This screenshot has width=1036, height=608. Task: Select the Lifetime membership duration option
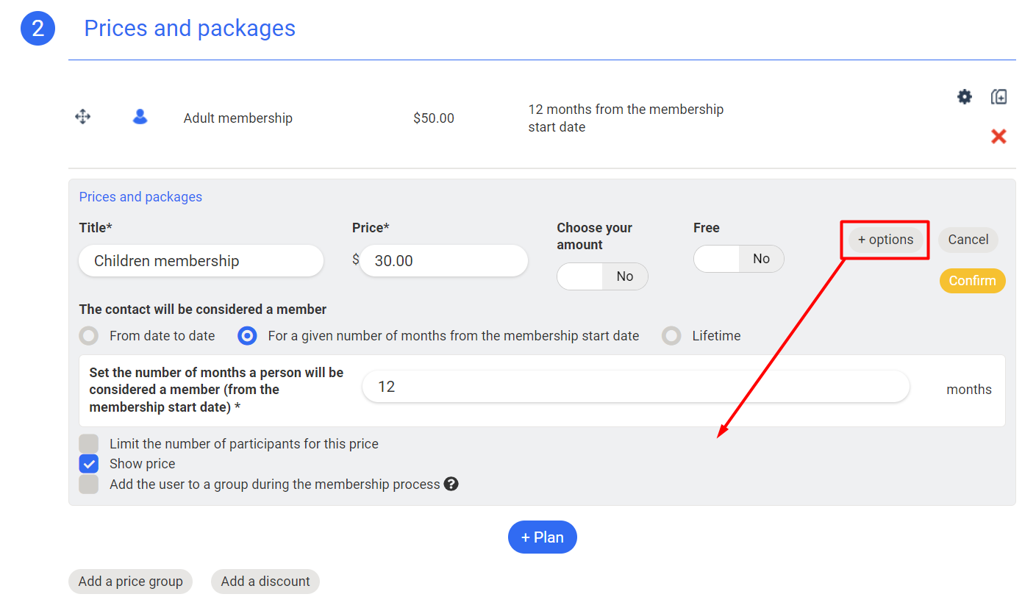[x=671, y=336]
